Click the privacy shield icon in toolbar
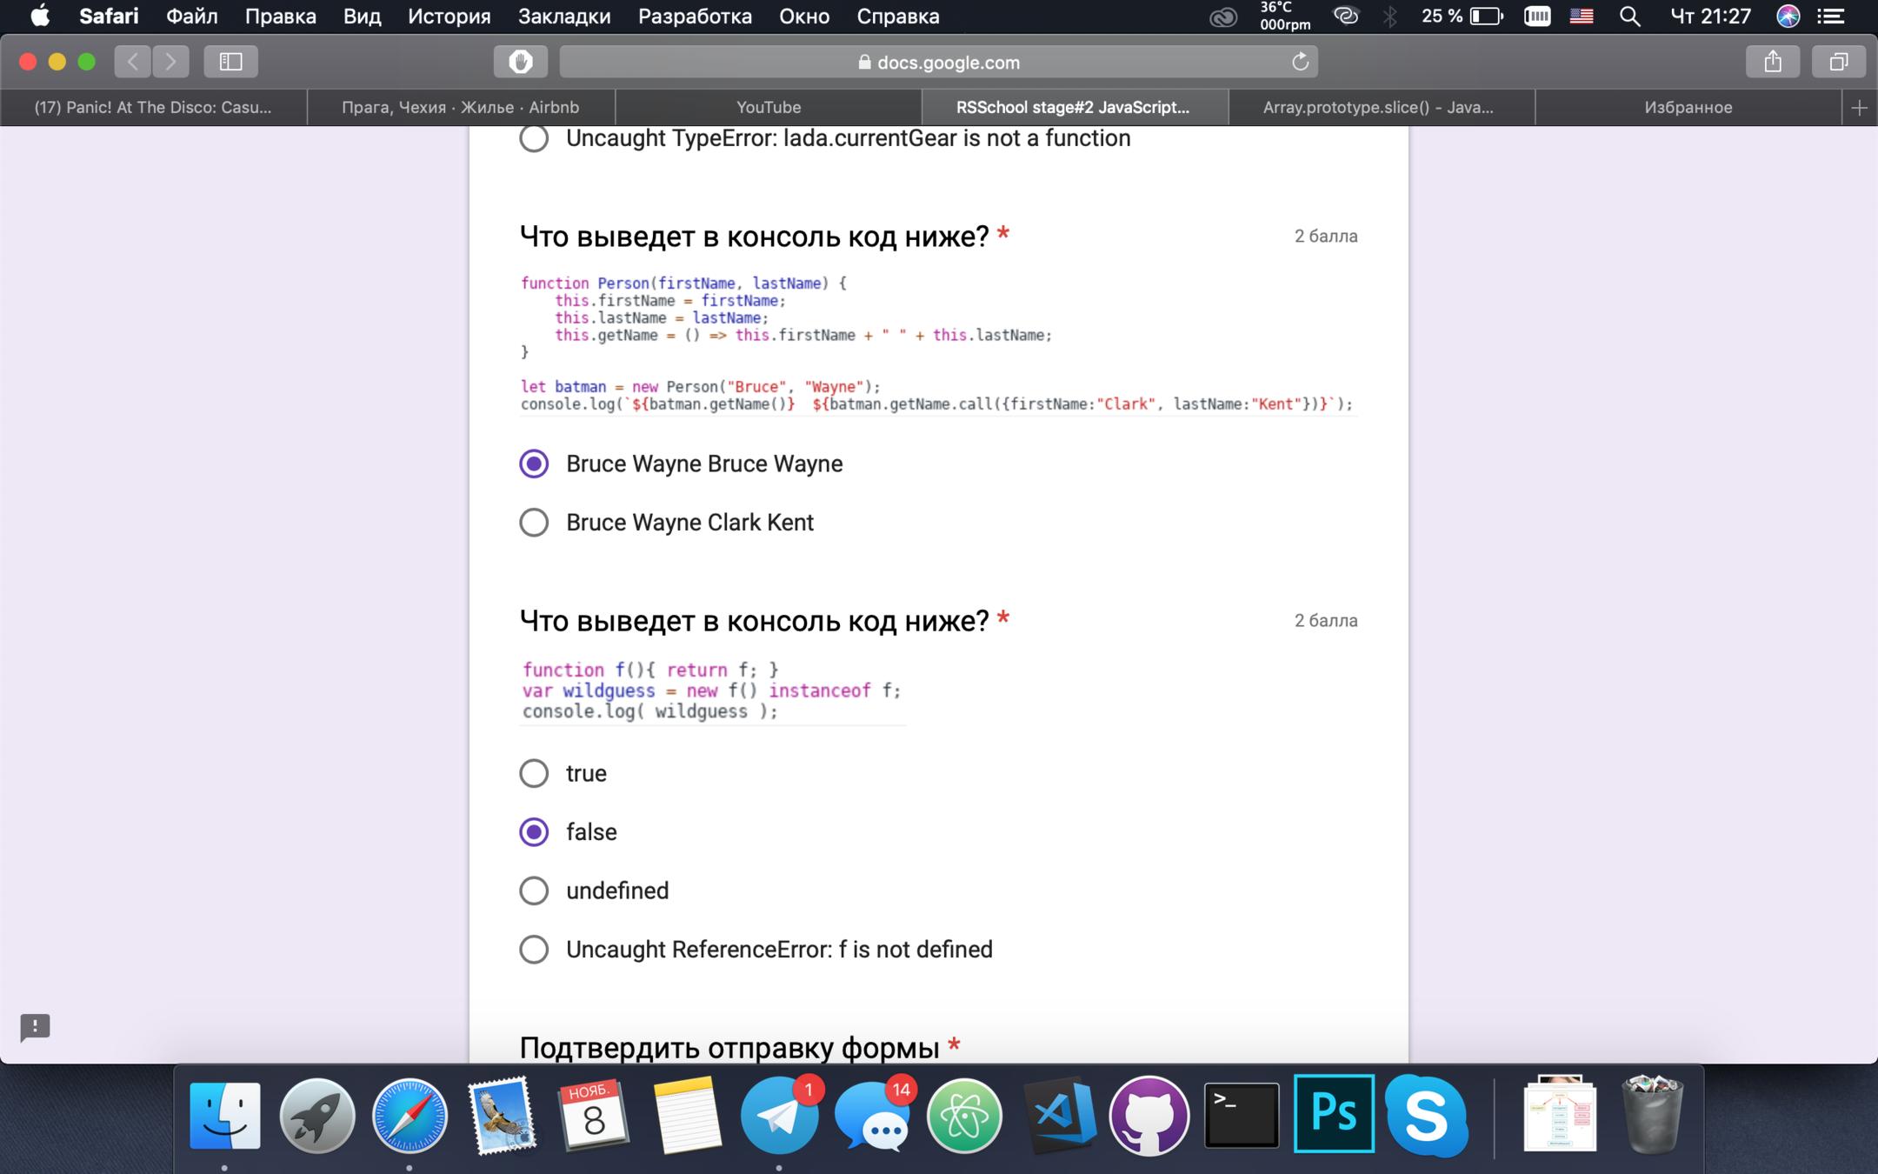Image resolution: width=1878 pixels, height=1174 pixels. [x=520, y=62]
